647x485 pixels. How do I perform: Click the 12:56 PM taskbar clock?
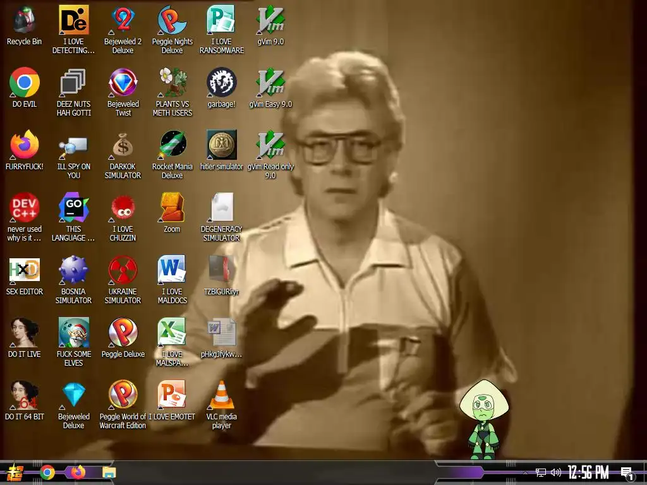click(588, 472)
